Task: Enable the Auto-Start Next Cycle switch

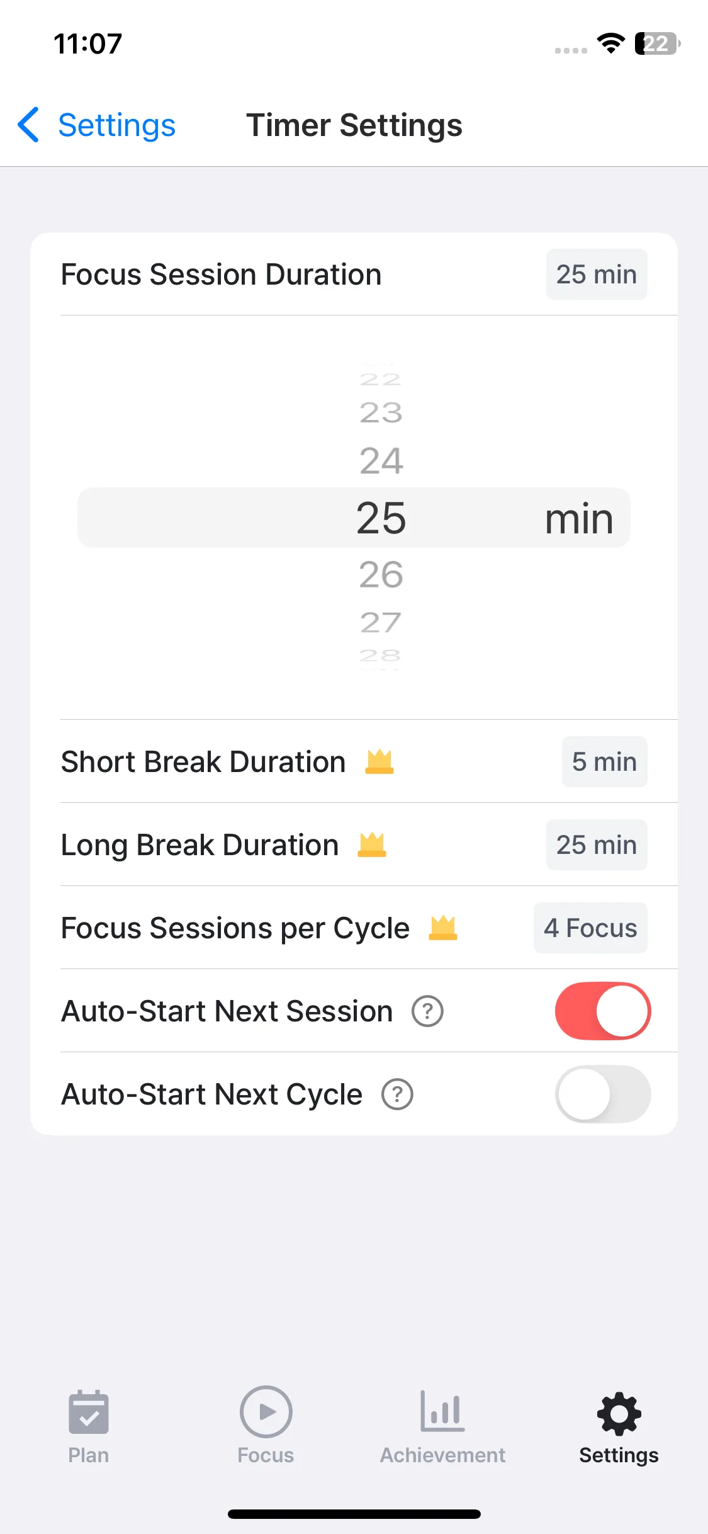Action: [x=602, y=1094]
